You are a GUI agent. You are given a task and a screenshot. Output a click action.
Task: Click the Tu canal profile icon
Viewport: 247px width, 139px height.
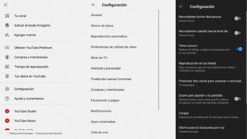click(x=7, y=16)
